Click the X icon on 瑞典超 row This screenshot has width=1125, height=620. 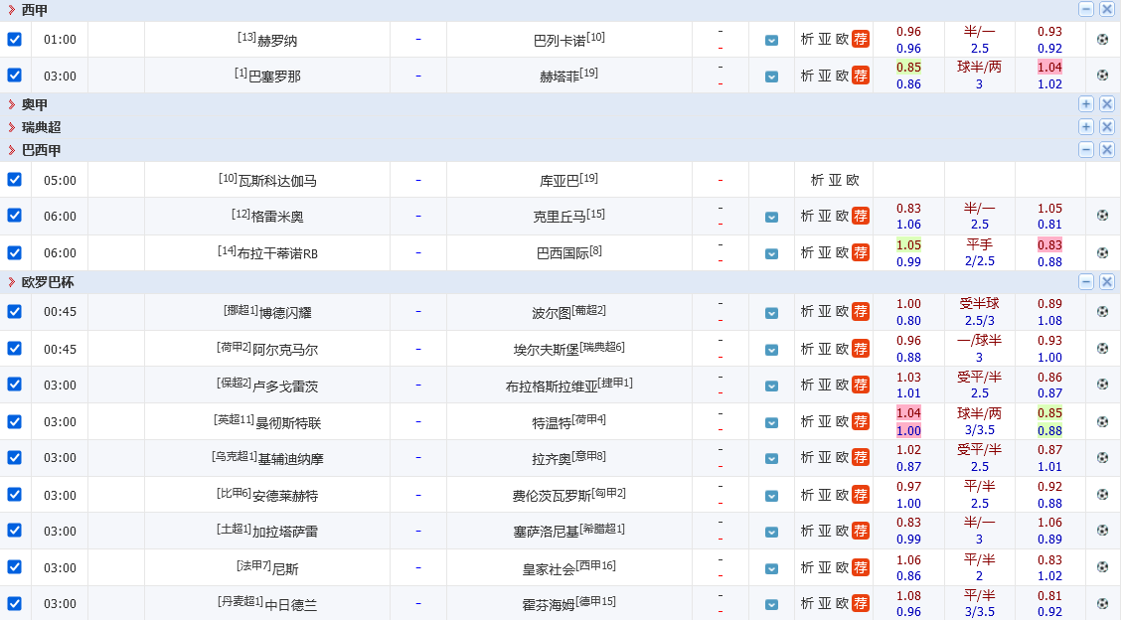1106,127
